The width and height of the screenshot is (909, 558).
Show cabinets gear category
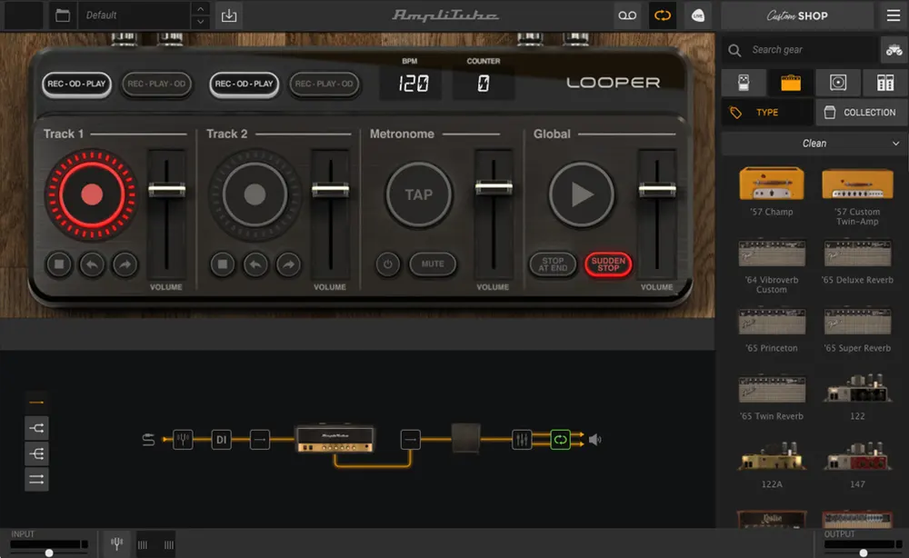click(x=838, y=83)
